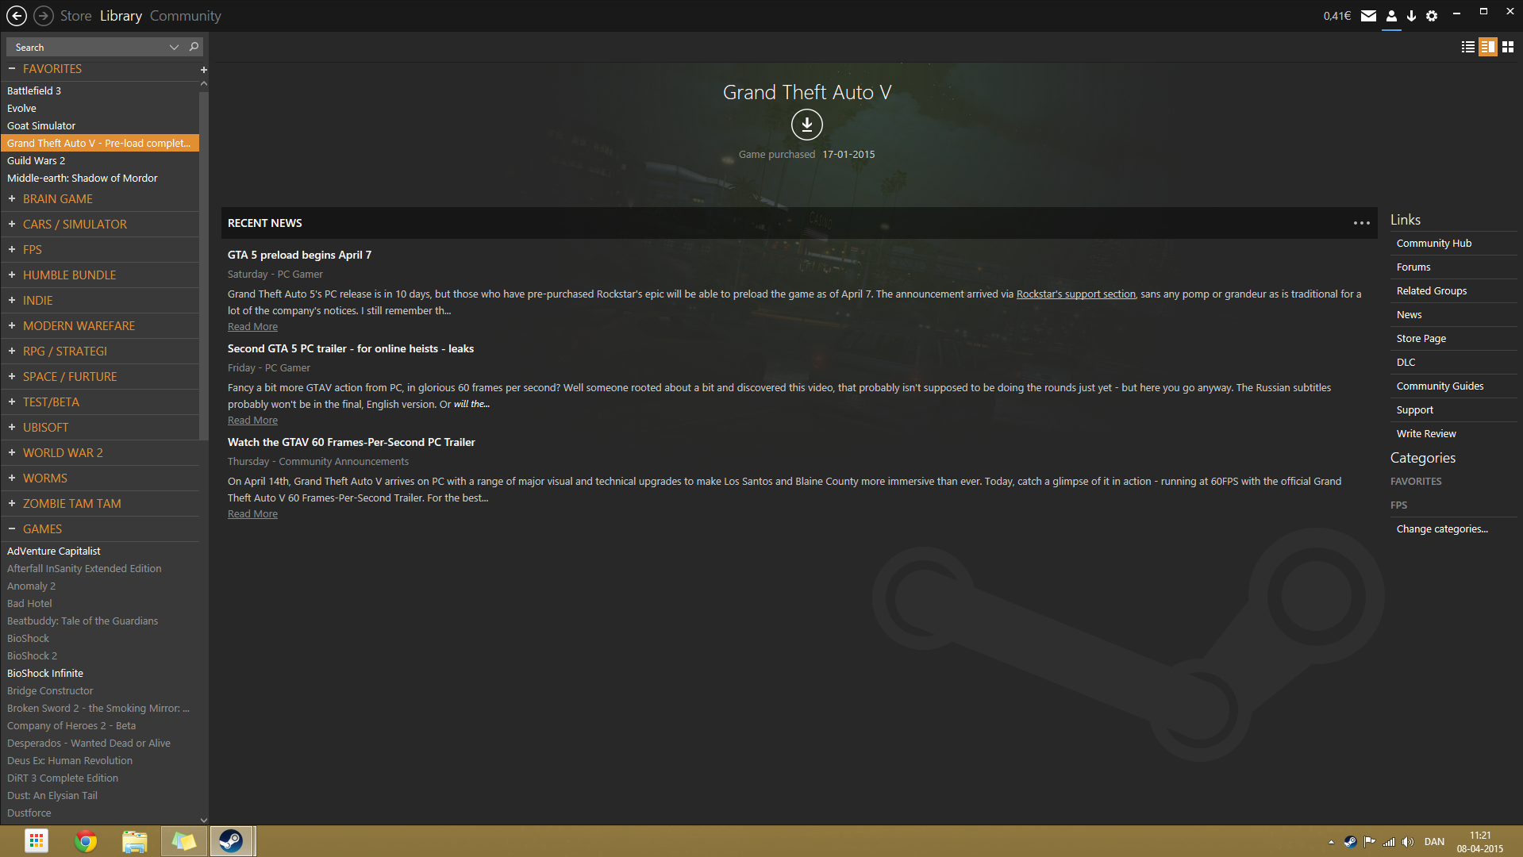Image resolution: width=1523 pixels, height=857 pixels.
Task: Click Read More under GTA 5 preload news
Action: 252,327
